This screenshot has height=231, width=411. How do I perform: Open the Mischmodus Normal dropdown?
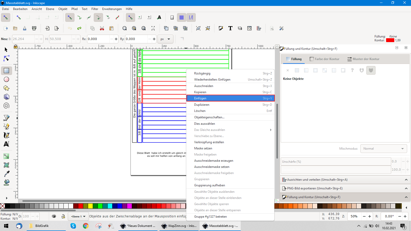coord(384,149)
